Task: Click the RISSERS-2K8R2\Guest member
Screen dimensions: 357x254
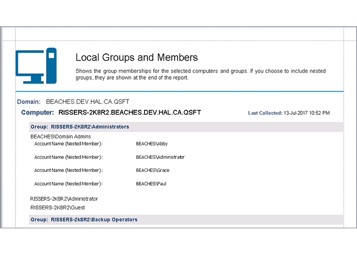Action: point(58,208)
